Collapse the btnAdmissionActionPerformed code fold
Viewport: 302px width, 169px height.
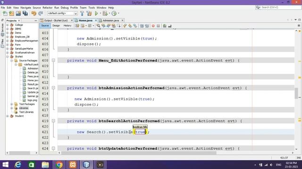point(53,88)
